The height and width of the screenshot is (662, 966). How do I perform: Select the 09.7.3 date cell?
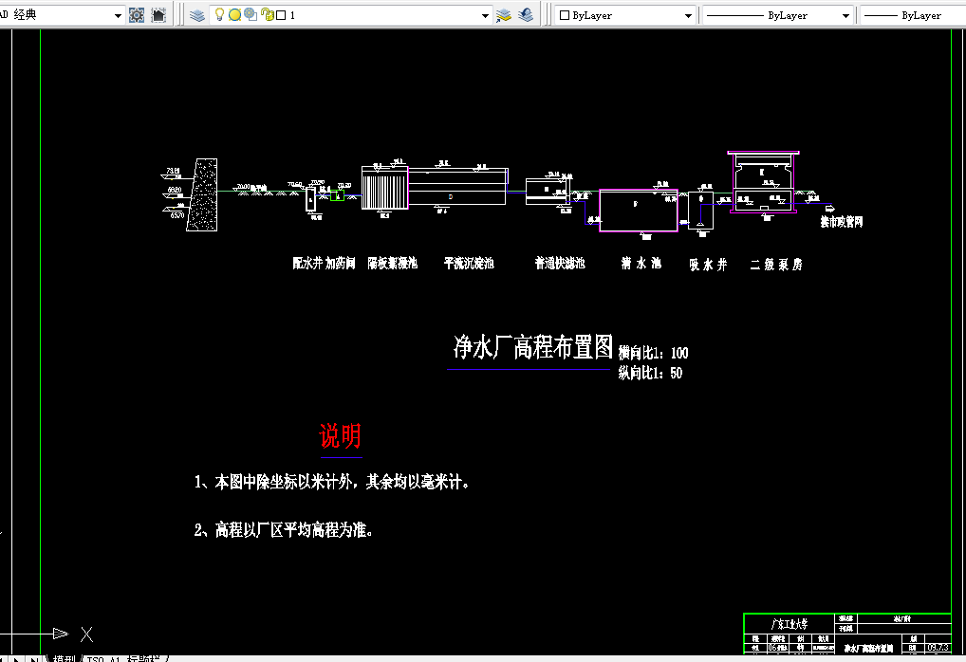pyautogui.click(x=938, y=647)
